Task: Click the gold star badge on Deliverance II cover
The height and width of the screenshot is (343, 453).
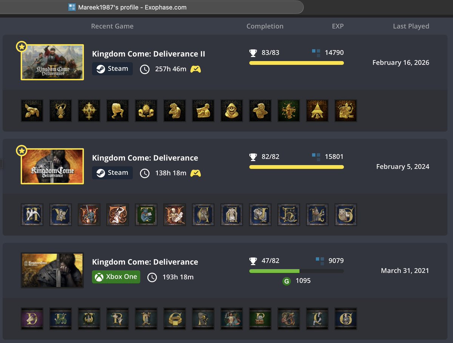Action: point(22,47)
